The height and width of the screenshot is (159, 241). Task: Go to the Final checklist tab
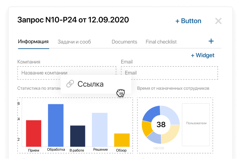(161, 42)
